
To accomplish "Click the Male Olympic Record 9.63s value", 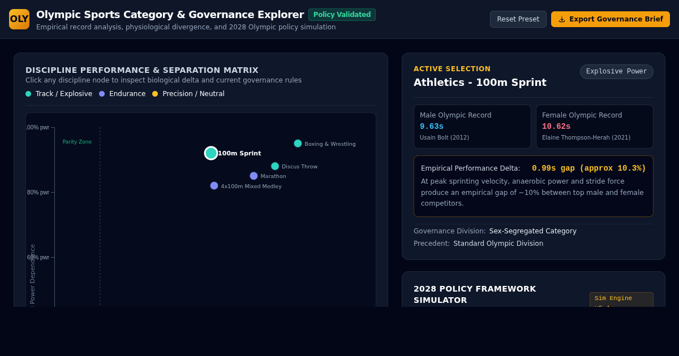I will (432, 127).
